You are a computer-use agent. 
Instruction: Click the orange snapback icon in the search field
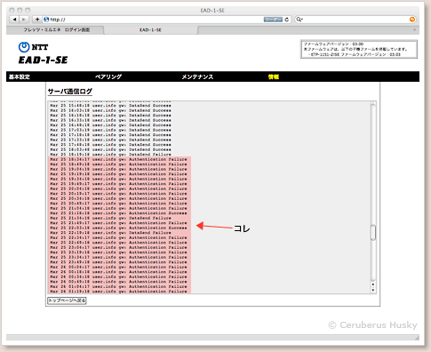[x=412, y=20]
